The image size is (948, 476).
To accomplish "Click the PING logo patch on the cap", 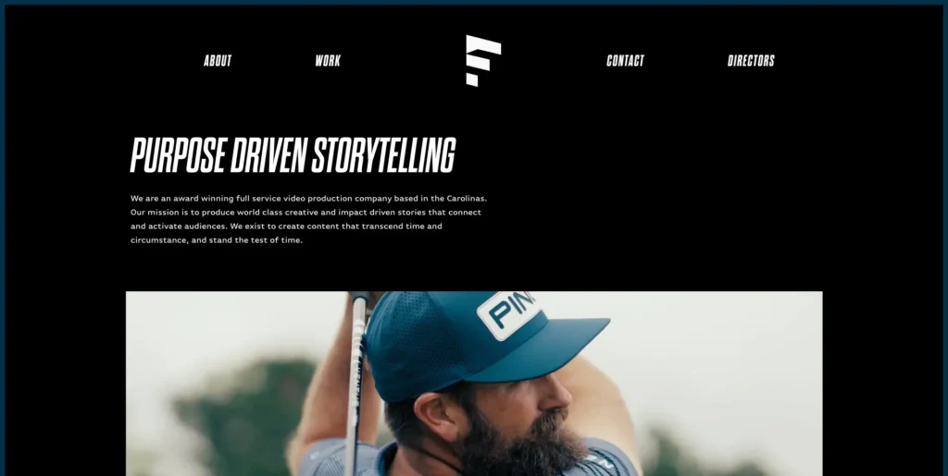I will point(508,312).
